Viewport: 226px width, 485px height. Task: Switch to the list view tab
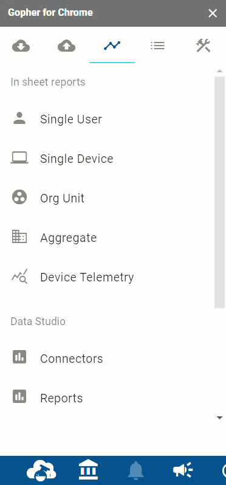pos(158,46)
